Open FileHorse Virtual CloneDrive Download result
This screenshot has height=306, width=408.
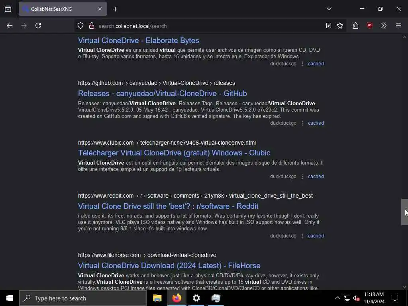click(169, 265)
